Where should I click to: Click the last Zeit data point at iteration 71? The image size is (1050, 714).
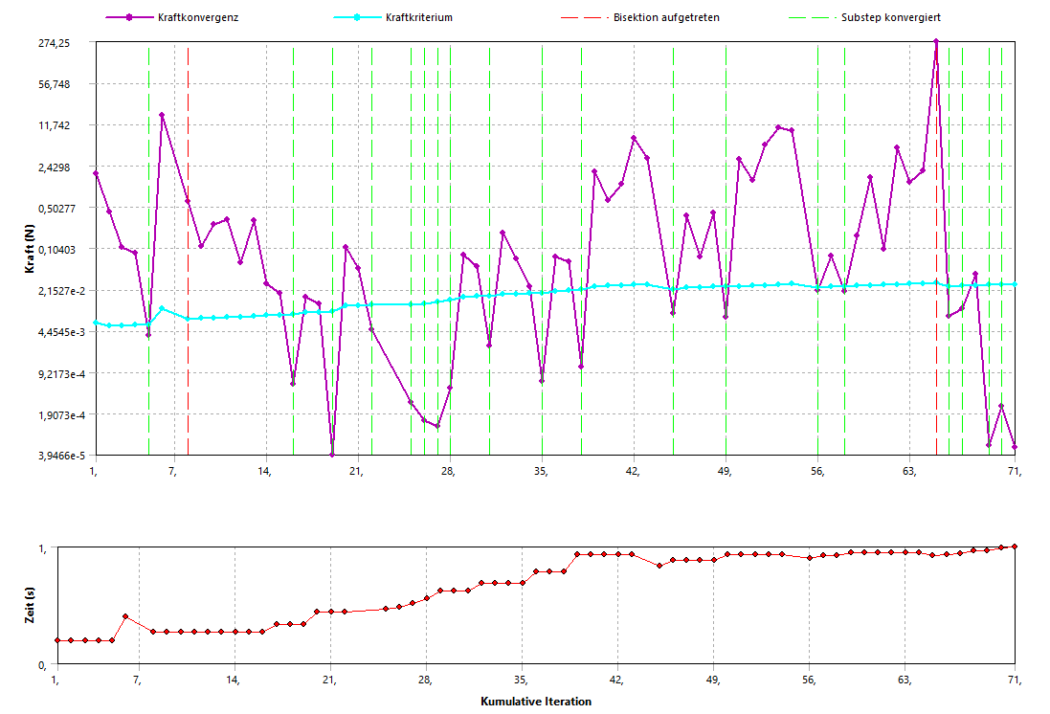tap(1015, 547)
